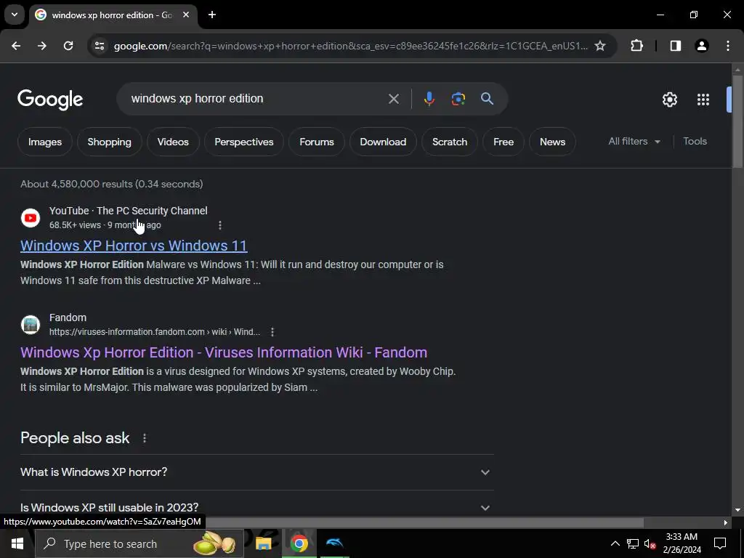The image size is (744, 558).
Task: Open Windows XP Horror vs Windows 11 link
Action: point(134,246)
